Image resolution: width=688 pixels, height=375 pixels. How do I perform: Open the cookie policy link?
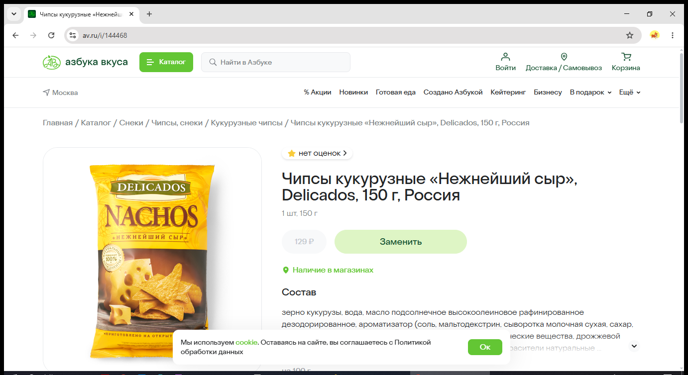(246, 343)
